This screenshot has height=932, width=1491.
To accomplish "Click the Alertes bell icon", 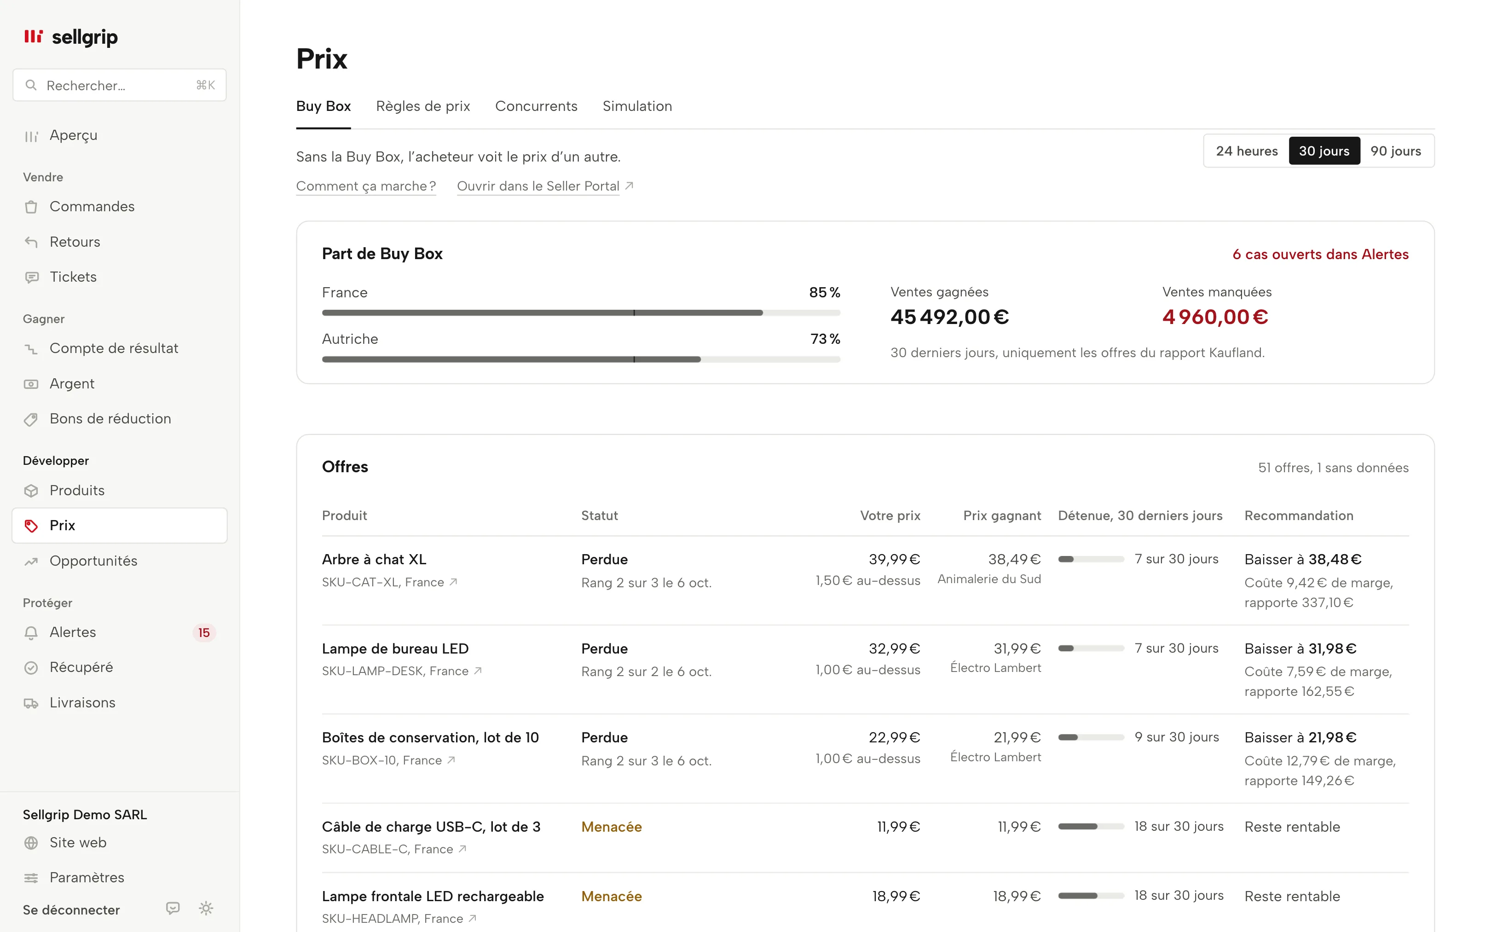I will coord(31,632).
